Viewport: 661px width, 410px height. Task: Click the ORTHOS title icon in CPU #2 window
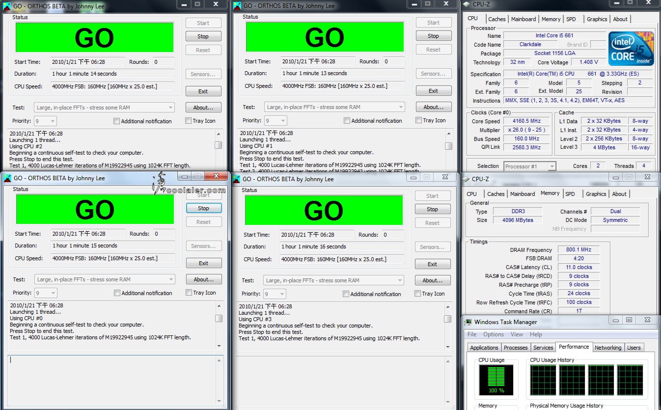pos(7,5)
